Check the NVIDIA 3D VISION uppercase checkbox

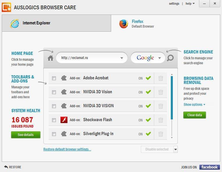click(54, 106)
